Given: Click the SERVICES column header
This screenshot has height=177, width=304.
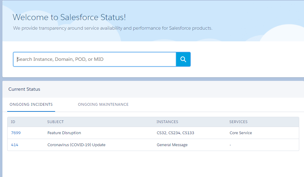Looking at the screenshot, I should tap(238, 122).
